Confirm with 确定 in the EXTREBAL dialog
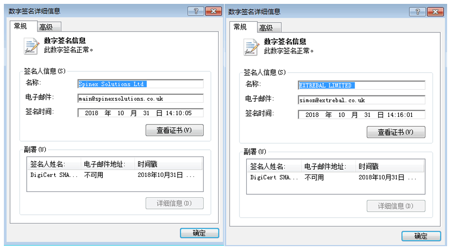This screenshot has width=451, height=251. coord(421,236)
